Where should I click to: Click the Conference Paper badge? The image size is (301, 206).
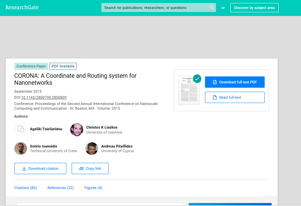(x=31, y=66)
